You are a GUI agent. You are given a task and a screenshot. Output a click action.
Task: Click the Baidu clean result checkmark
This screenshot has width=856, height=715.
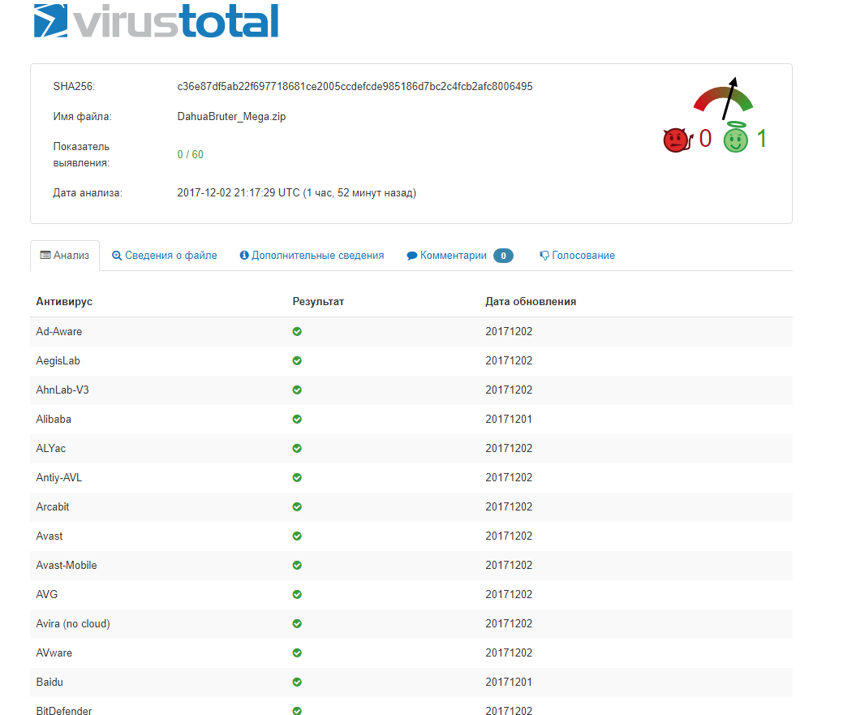click(x=297, y=683)
